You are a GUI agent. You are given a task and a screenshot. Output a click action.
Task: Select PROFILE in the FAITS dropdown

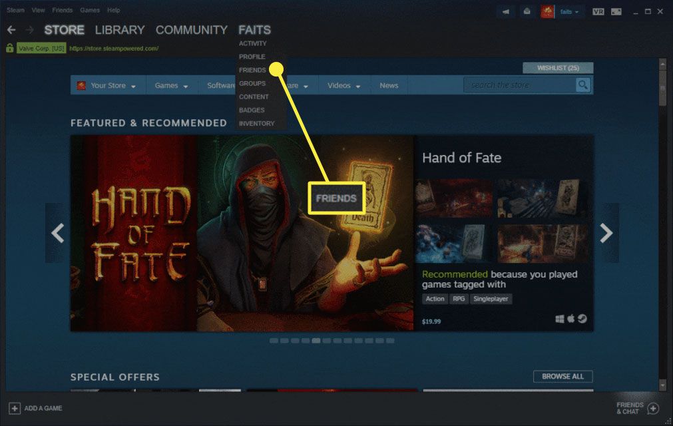tap(252, 57)
